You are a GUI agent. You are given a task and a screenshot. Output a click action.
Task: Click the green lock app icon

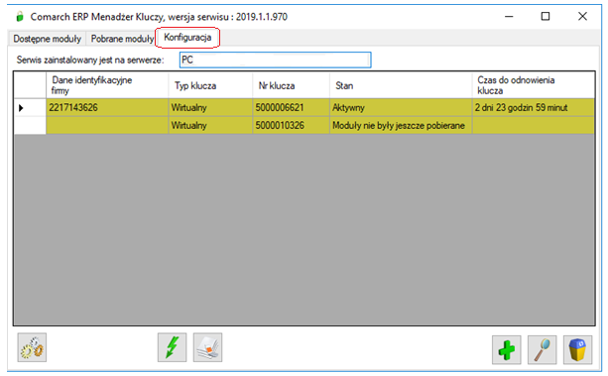click(20, 17)
